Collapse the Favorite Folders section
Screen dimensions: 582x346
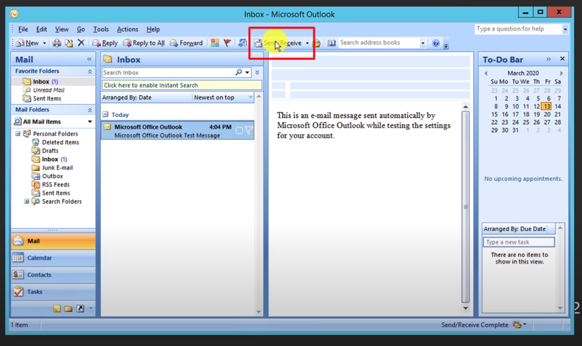click(x=90, y=71)
